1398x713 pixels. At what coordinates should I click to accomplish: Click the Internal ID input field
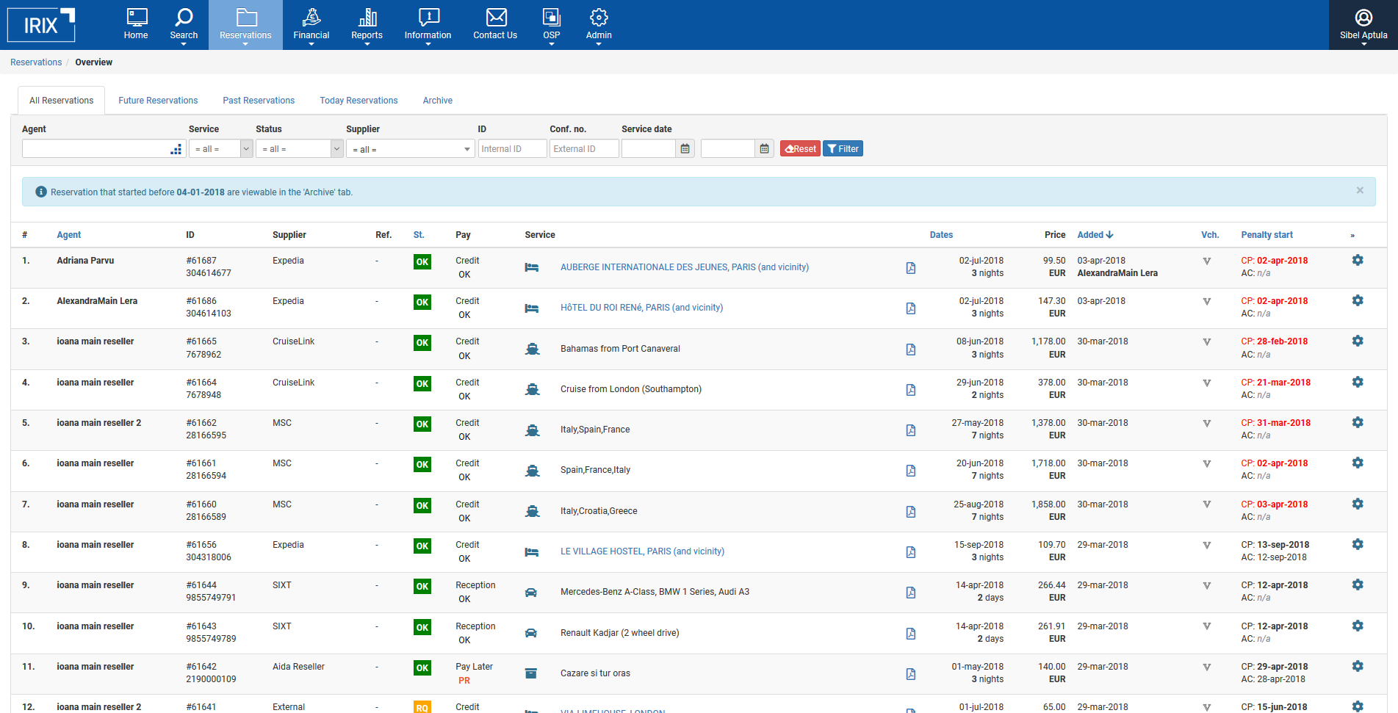pos(512,149)
